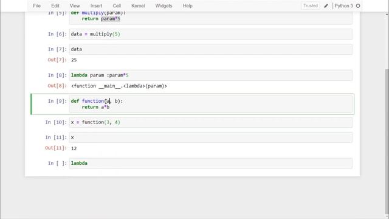This screenshot has width=389, height=219.
Task: Click inside the def function(a, b) cell
Action: (x=211, y=104)
